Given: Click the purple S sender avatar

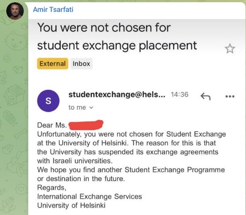Looking at the screenshot, I should click(x=48, y=101).
